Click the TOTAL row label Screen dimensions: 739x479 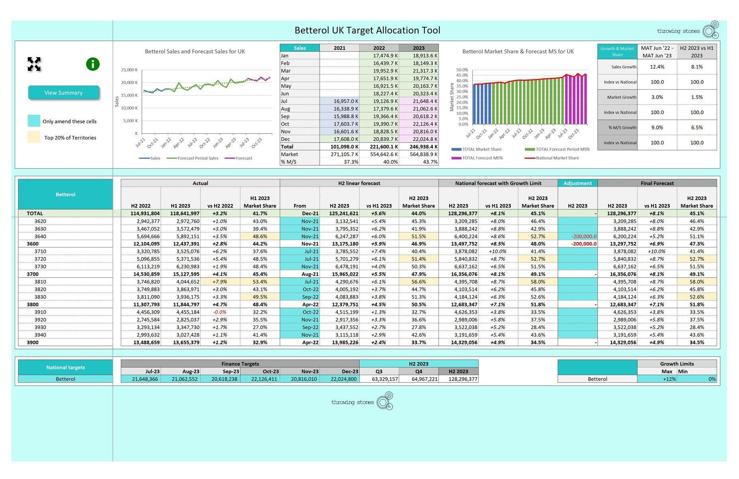click(35, 214)
